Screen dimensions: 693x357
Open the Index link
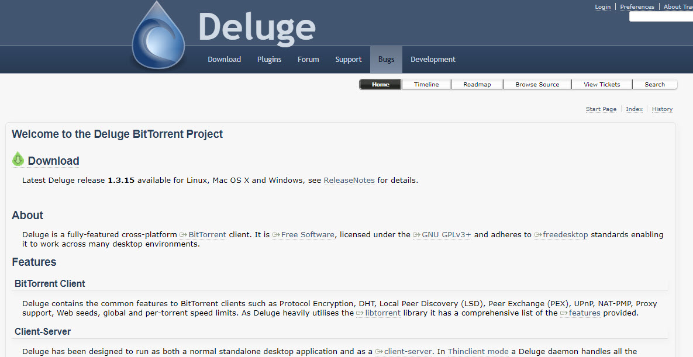pyautogui.click(x=634, y=109)
